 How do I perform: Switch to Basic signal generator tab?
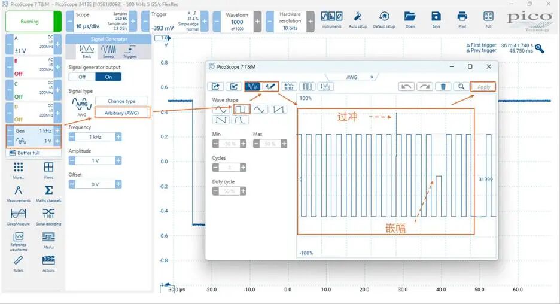tap(87, 52)
